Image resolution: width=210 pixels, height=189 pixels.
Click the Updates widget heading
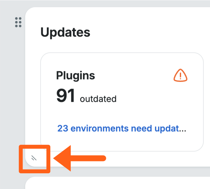coord(65,32)
